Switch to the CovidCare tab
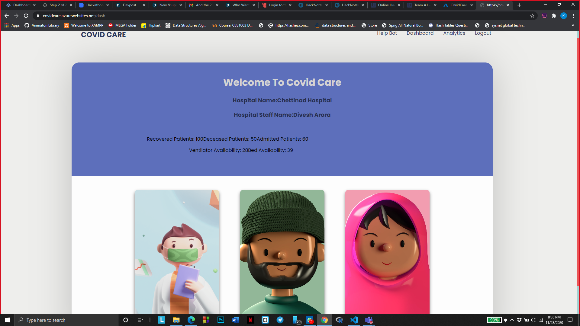Viewport: 580px width, 326px height. (458, 5)
